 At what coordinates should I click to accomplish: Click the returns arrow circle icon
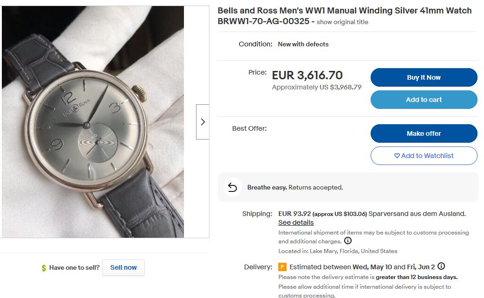click(x=232, y=187)
